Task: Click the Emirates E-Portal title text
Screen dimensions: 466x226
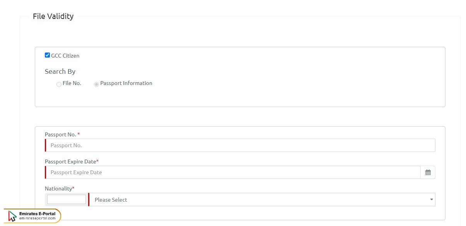Action: (x=37, y=214)
